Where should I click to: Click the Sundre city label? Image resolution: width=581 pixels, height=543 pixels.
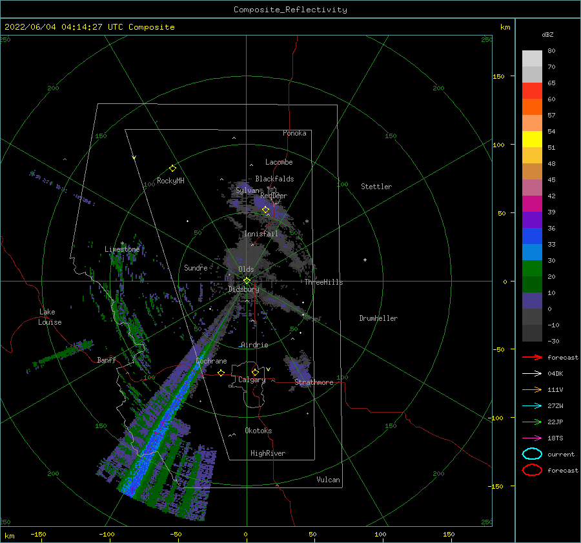196,267
